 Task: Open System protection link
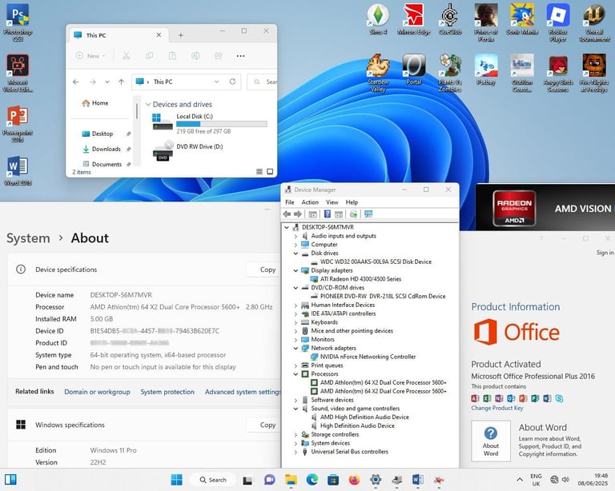pos(167,392)
